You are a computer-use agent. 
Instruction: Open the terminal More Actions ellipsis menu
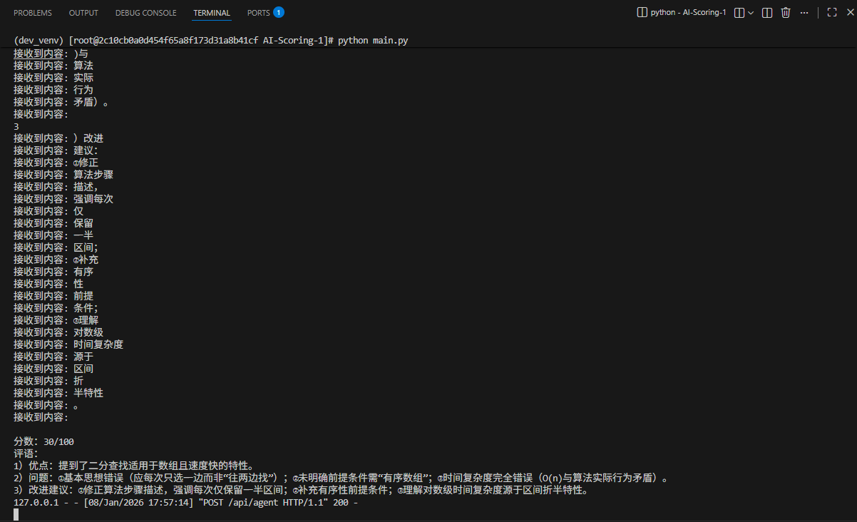tap(805, 12)
